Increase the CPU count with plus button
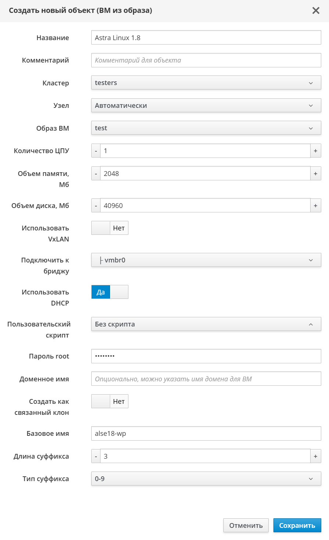The image size is (329, 540). click(x=315, y=151)
